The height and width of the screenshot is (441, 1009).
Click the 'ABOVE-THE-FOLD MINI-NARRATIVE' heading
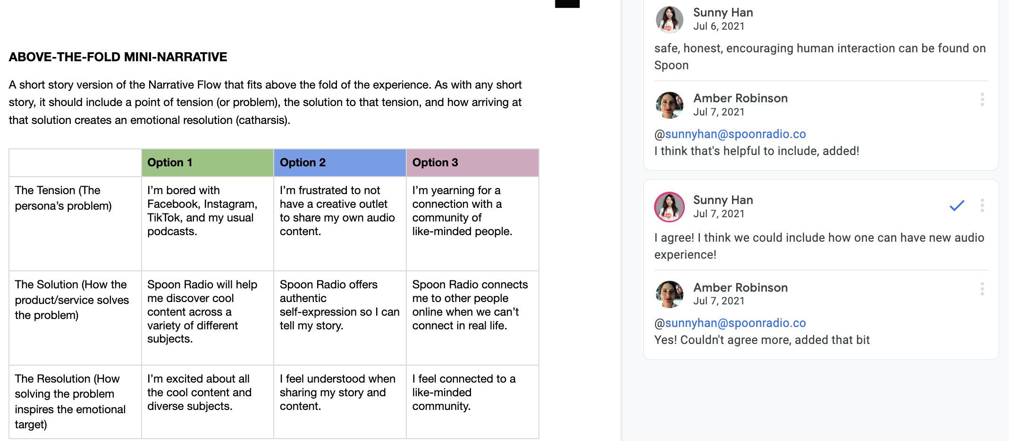(118, 57)
